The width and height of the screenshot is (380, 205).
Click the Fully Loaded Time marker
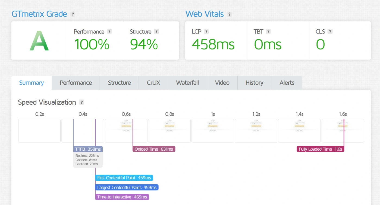coord(320,149)
